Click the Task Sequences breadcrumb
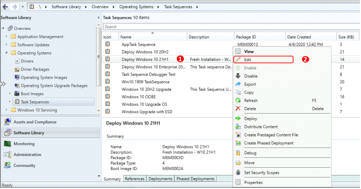Image resolution: width=361 pixels, height=189 pixels. (x=178, y=7)
